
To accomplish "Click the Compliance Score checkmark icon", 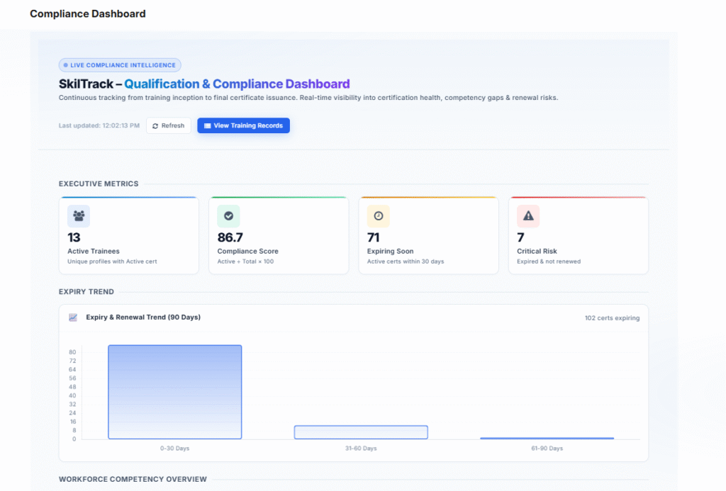I will coord(229,215).
